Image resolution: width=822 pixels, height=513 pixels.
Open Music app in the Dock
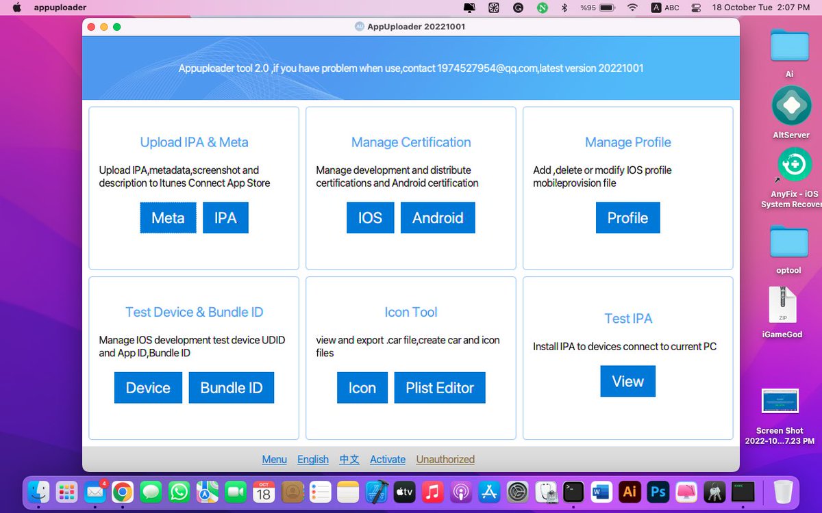click(432, 491)
